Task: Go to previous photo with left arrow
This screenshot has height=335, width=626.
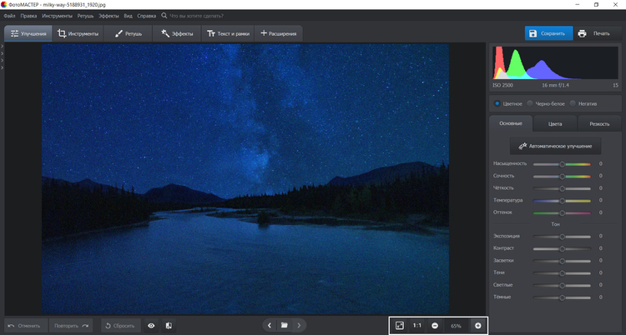Action: click(x=269, y=325)
